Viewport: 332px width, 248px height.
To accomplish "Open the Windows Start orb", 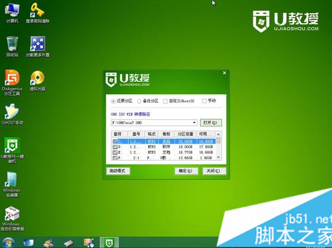I will (x=8, y=243).
